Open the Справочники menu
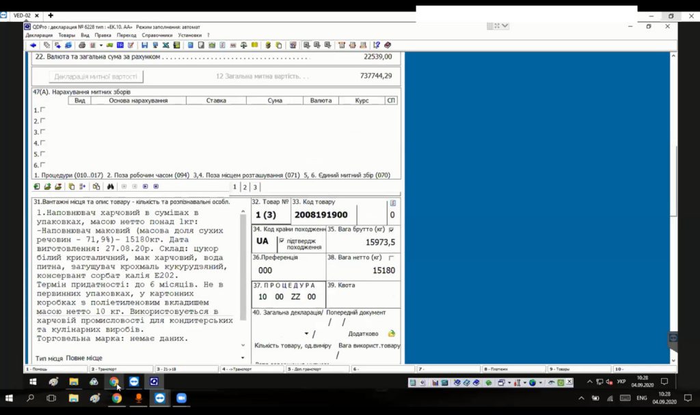The width and height of the screenshot is (700, 415). pos(157,35)
